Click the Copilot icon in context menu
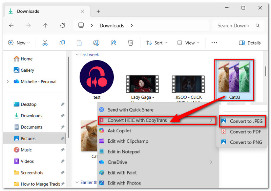The height and width of the screenshot is (191, 271). point(101,130)
